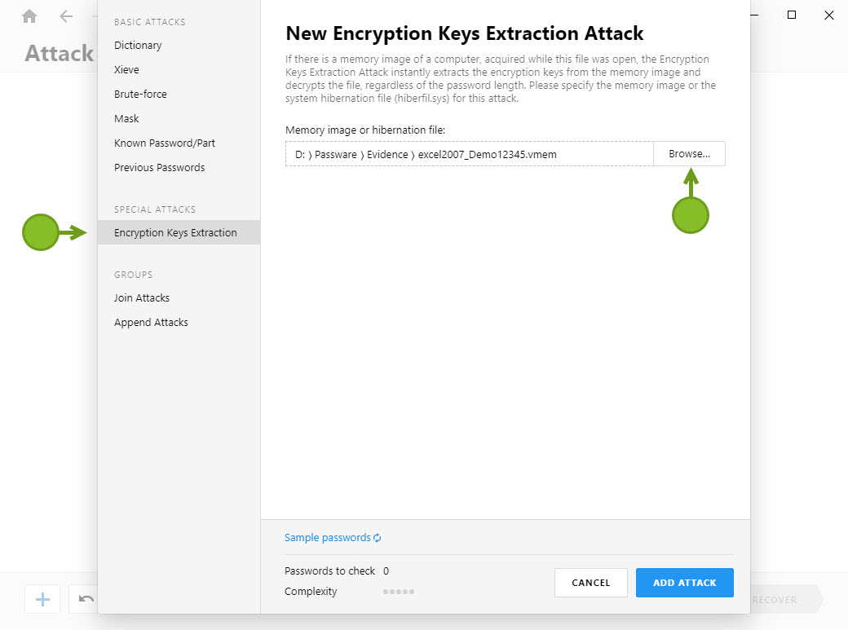Click the undo arrow icon
Viewport: 848px width, 630px height.
pos(86,599)
